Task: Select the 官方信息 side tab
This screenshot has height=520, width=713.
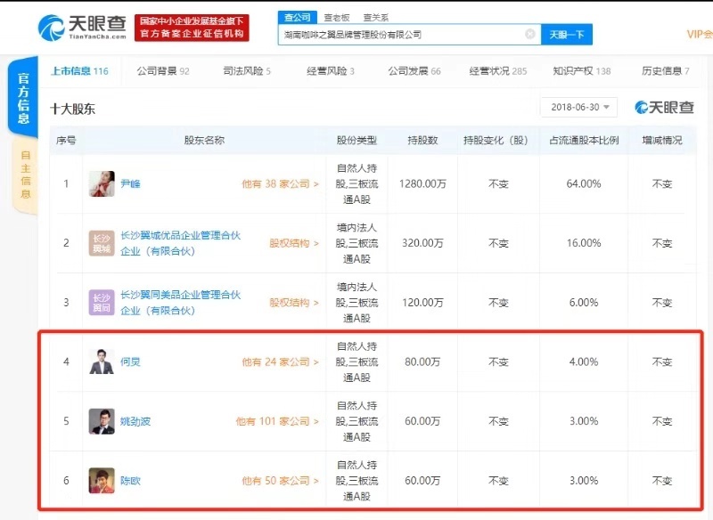Action: point(24,98)
